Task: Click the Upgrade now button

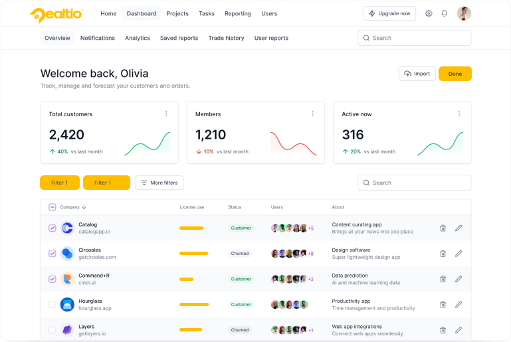Action: pyautogui.click(x=389, y=13)
